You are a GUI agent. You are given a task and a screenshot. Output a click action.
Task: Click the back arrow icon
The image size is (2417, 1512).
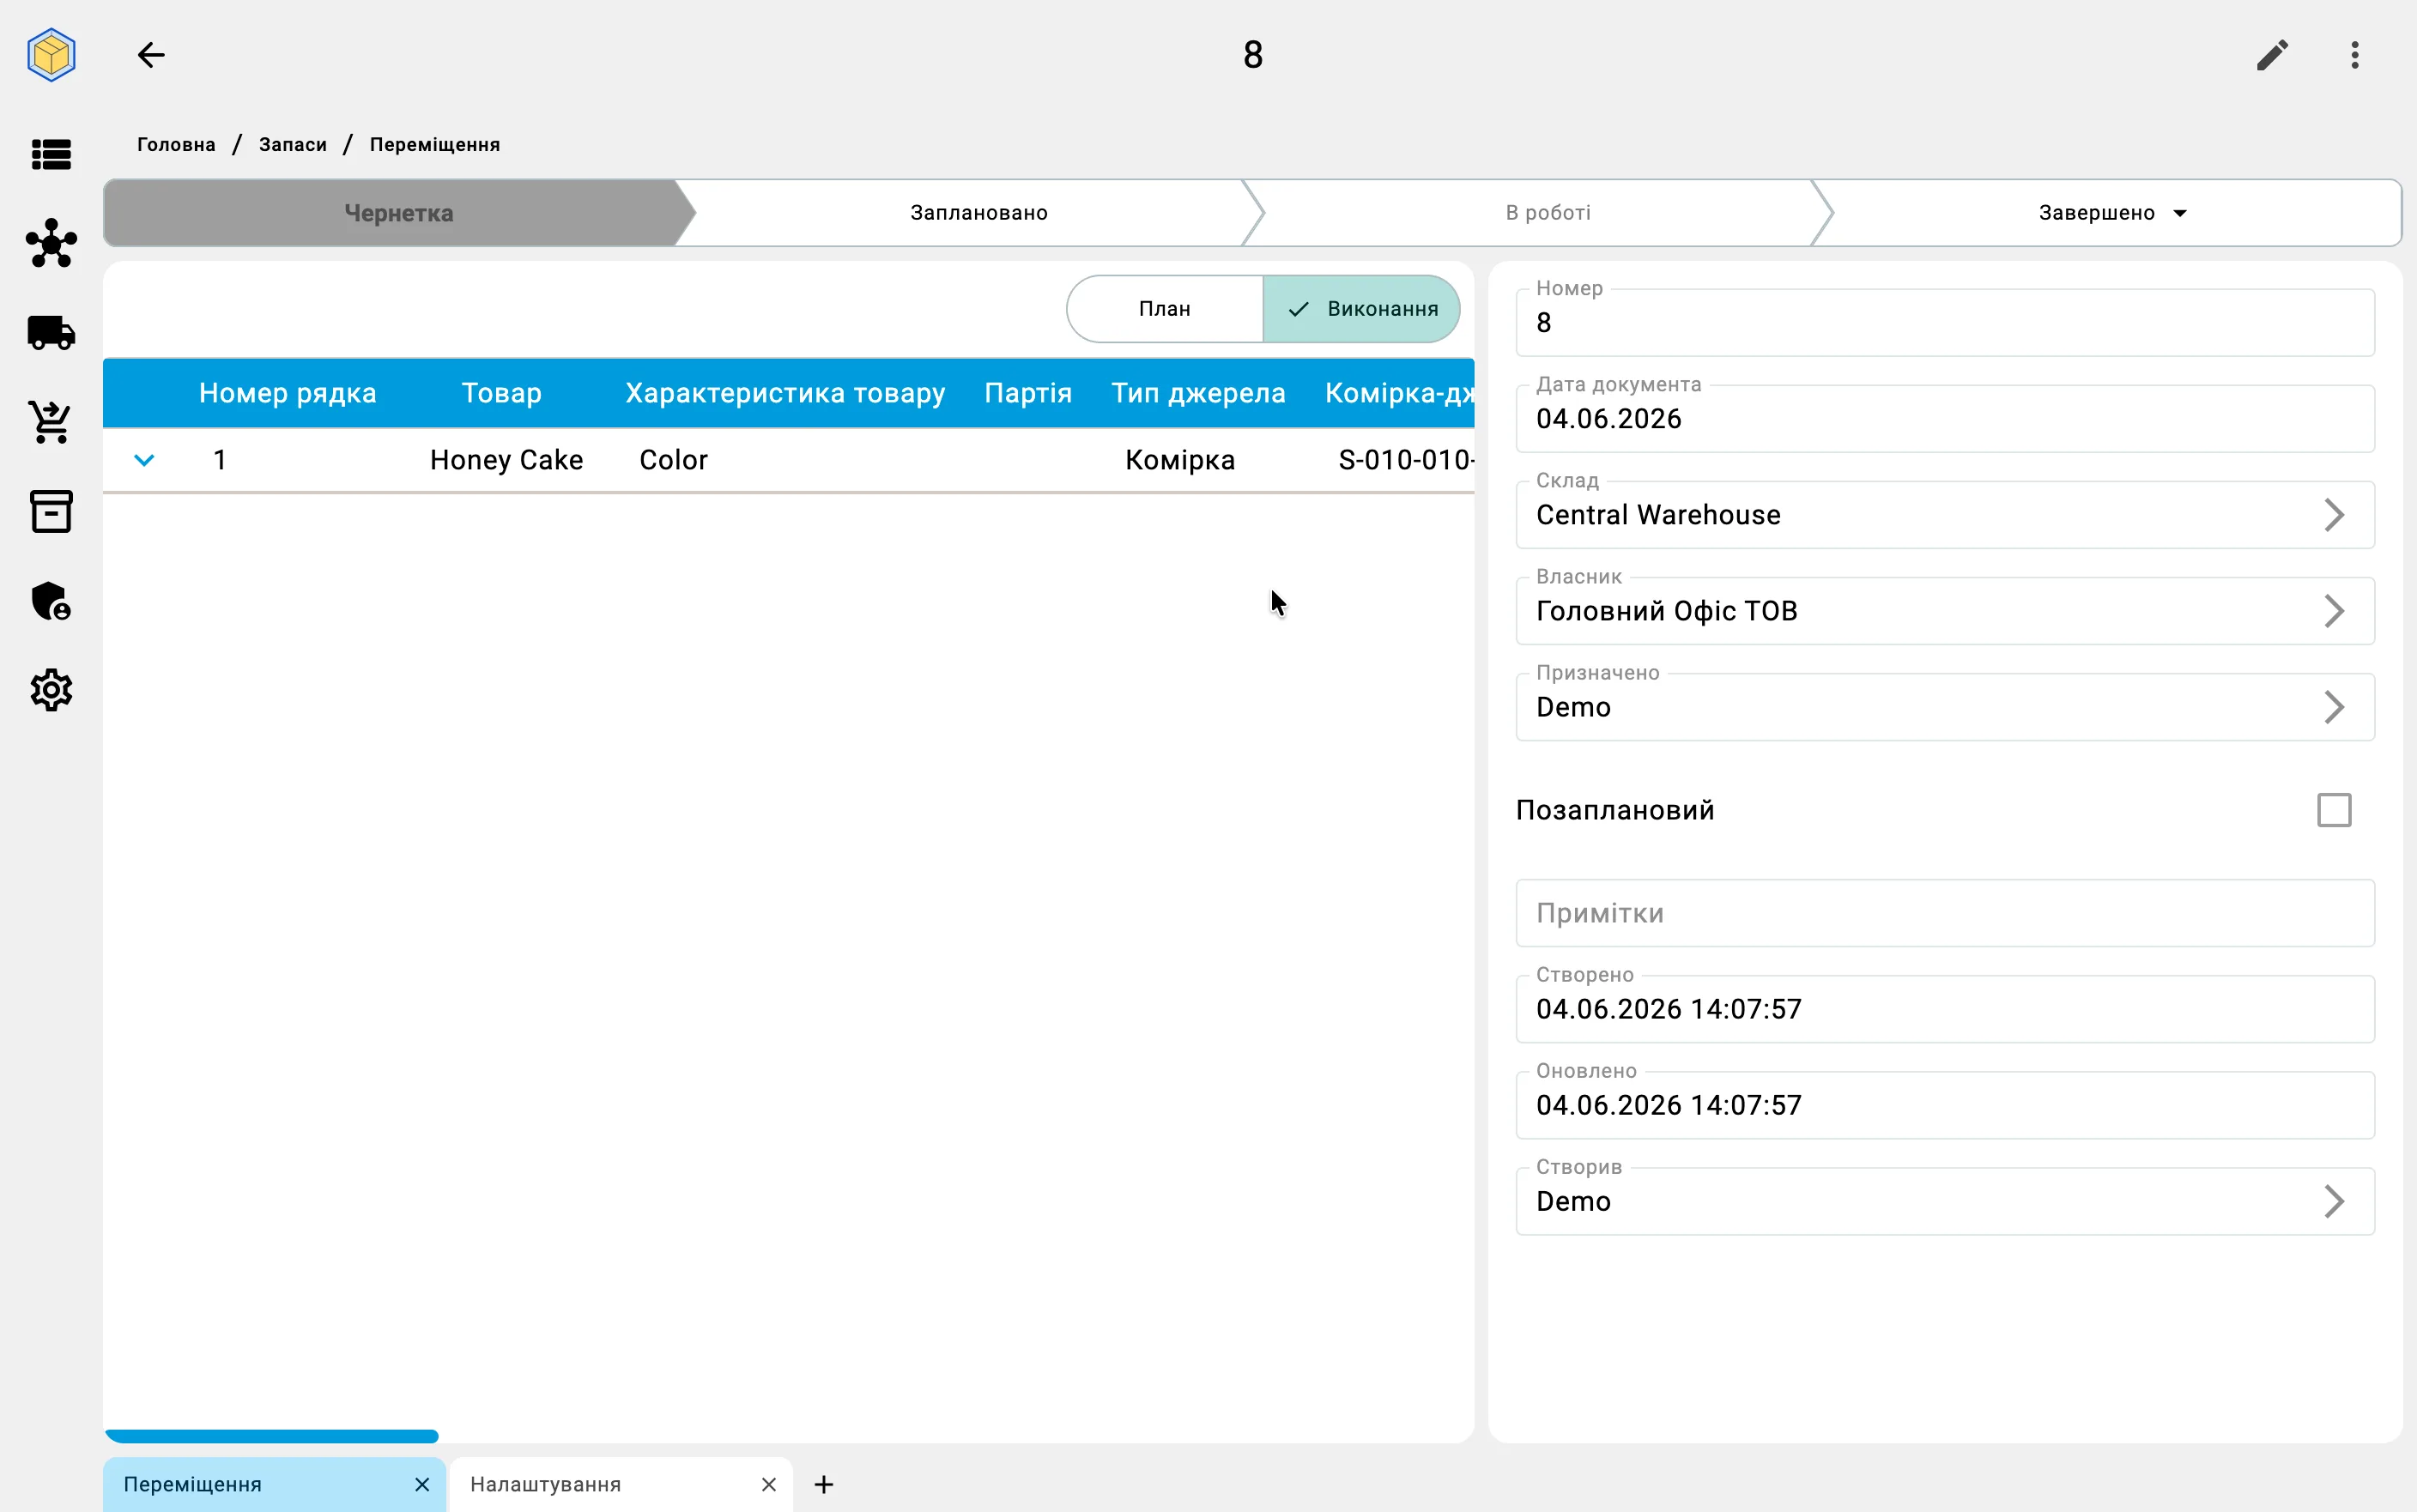click(x=151, y=55)
